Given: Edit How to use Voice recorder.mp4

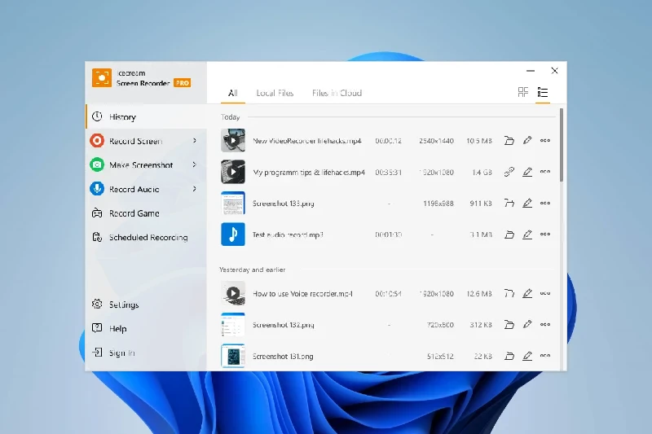Looking at the screenshot, I should click(527, 293).
